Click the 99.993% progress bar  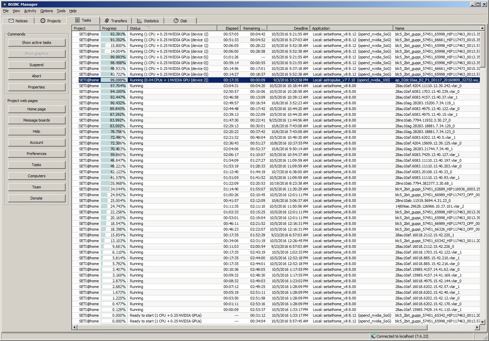(114, 57)
